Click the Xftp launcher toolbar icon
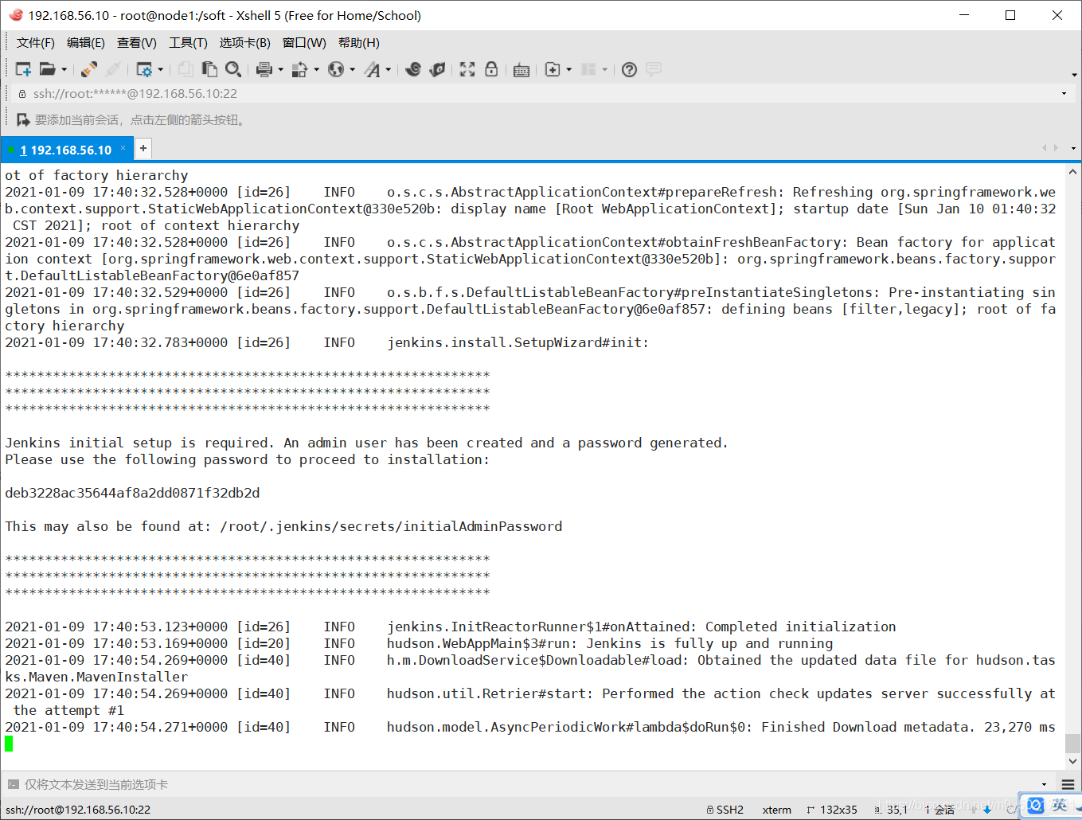 (437, 70)
